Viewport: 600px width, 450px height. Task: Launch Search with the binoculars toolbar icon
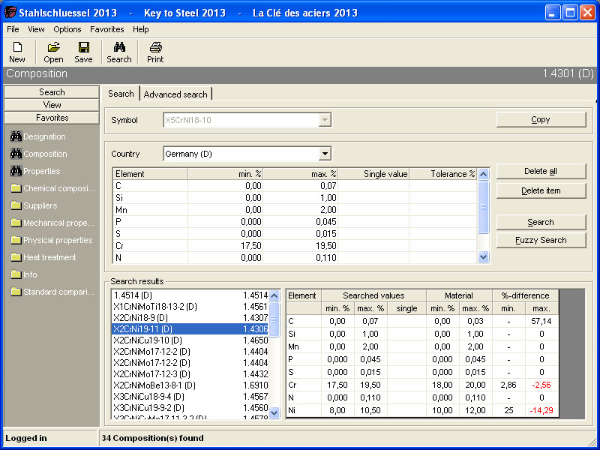(x=119, y=47)
